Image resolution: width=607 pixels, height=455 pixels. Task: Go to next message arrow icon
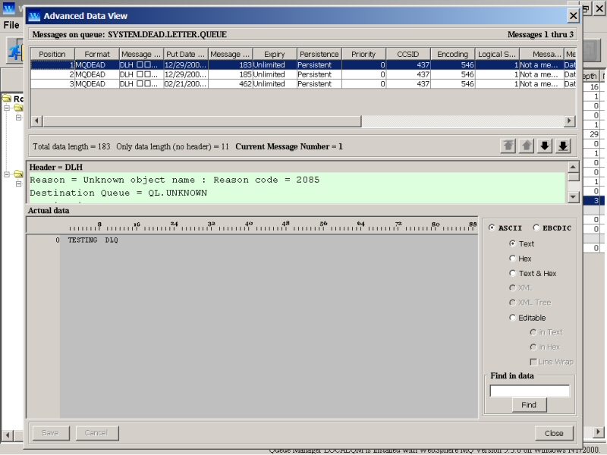click(x=545, y=146)
